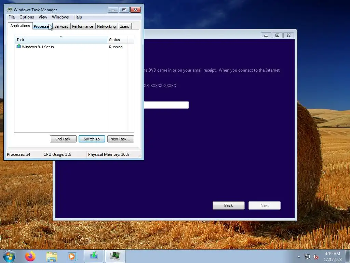The image size is (350, 263).
Task: Click the Switch To button
Action: 92,139
